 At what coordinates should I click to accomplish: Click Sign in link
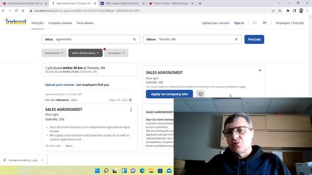point(239,23)
